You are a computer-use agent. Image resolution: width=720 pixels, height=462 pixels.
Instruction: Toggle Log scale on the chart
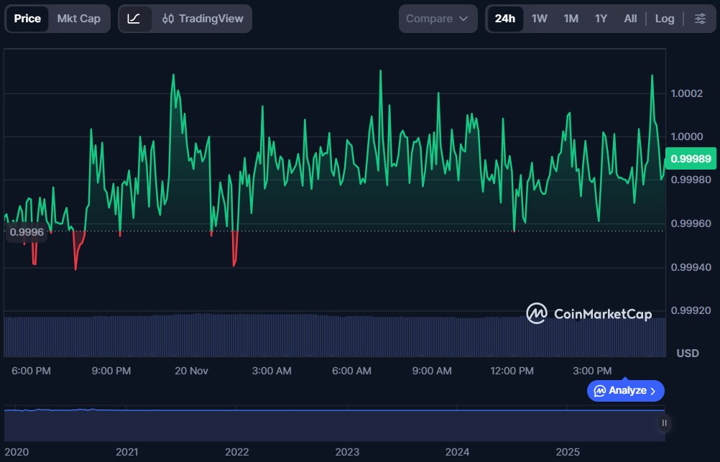(665, 19)
